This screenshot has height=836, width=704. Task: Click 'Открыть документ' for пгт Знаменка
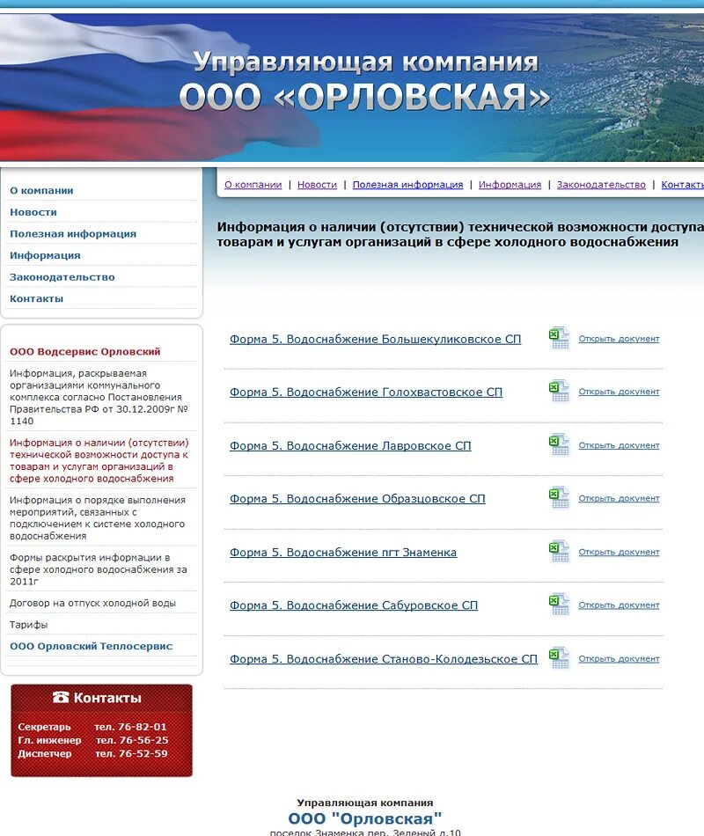(620, 552)
